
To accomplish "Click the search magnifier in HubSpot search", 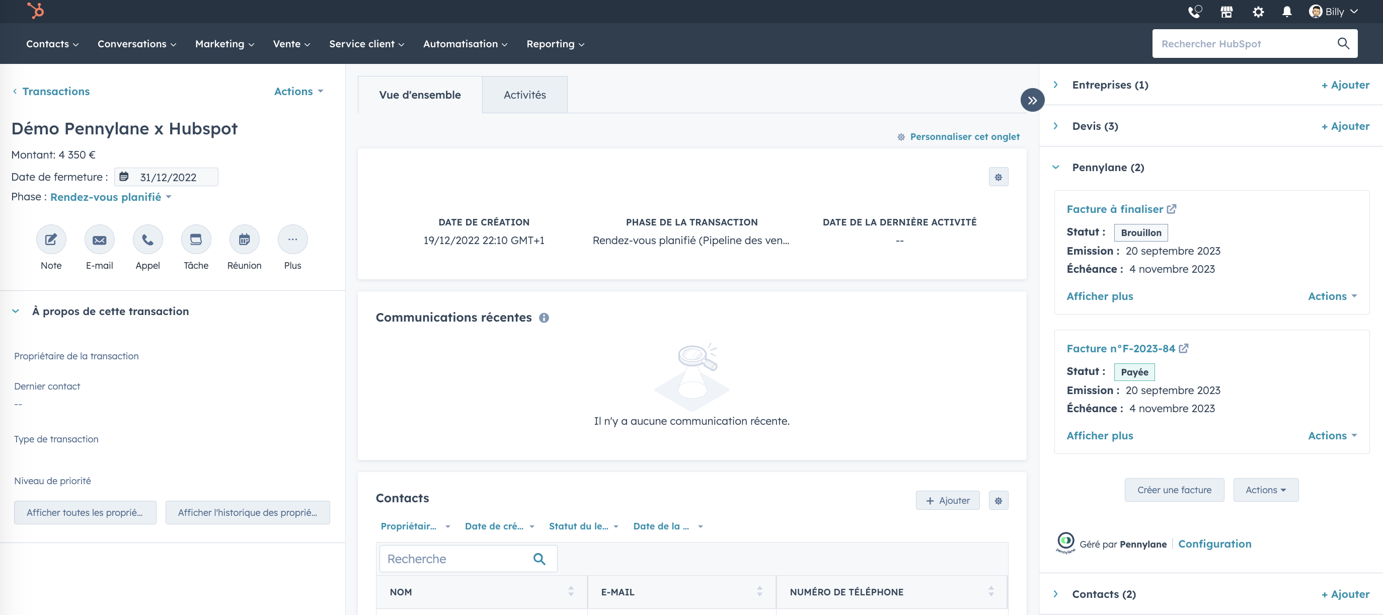I will pyautogui.click(x=1343, y=43).
